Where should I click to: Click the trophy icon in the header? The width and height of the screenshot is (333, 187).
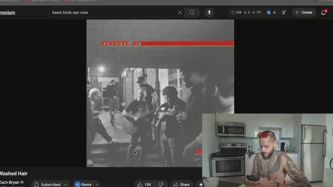(284, 12)
